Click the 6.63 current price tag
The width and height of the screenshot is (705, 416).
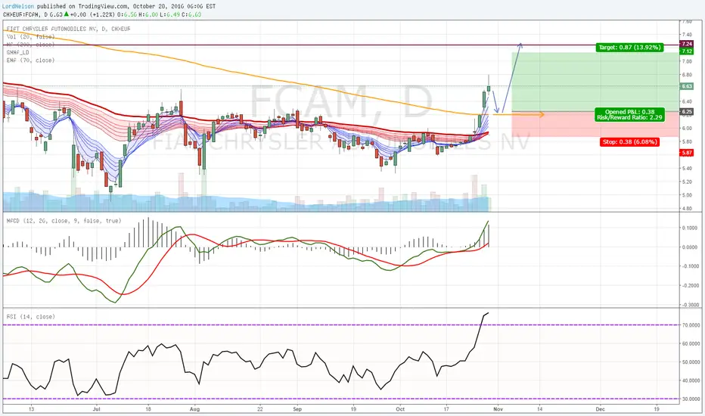(686, 86)
